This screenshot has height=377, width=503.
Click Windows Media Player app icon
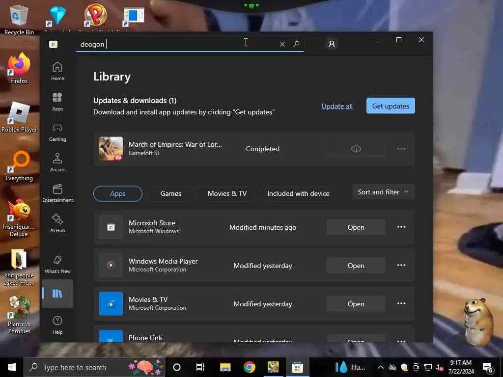(x=111, y=265)
